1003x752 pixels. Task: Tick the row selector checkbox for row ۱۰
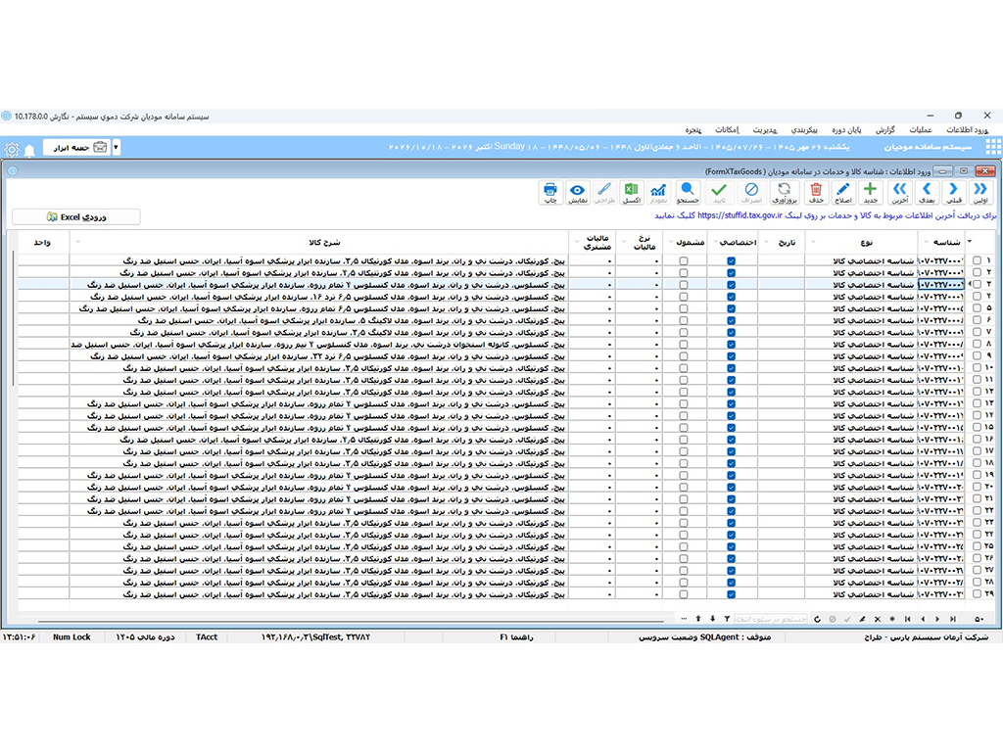point(977,368)
